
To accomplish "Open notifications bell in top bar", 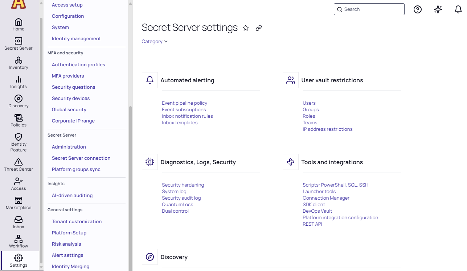I will coord(458,9).
